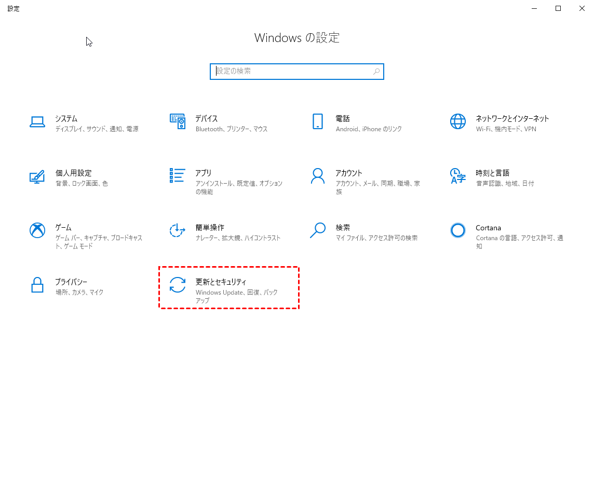This screenshot has height=485, width=594.
Task: Select the アカウント heading
Action: click(x=349, y=173)
